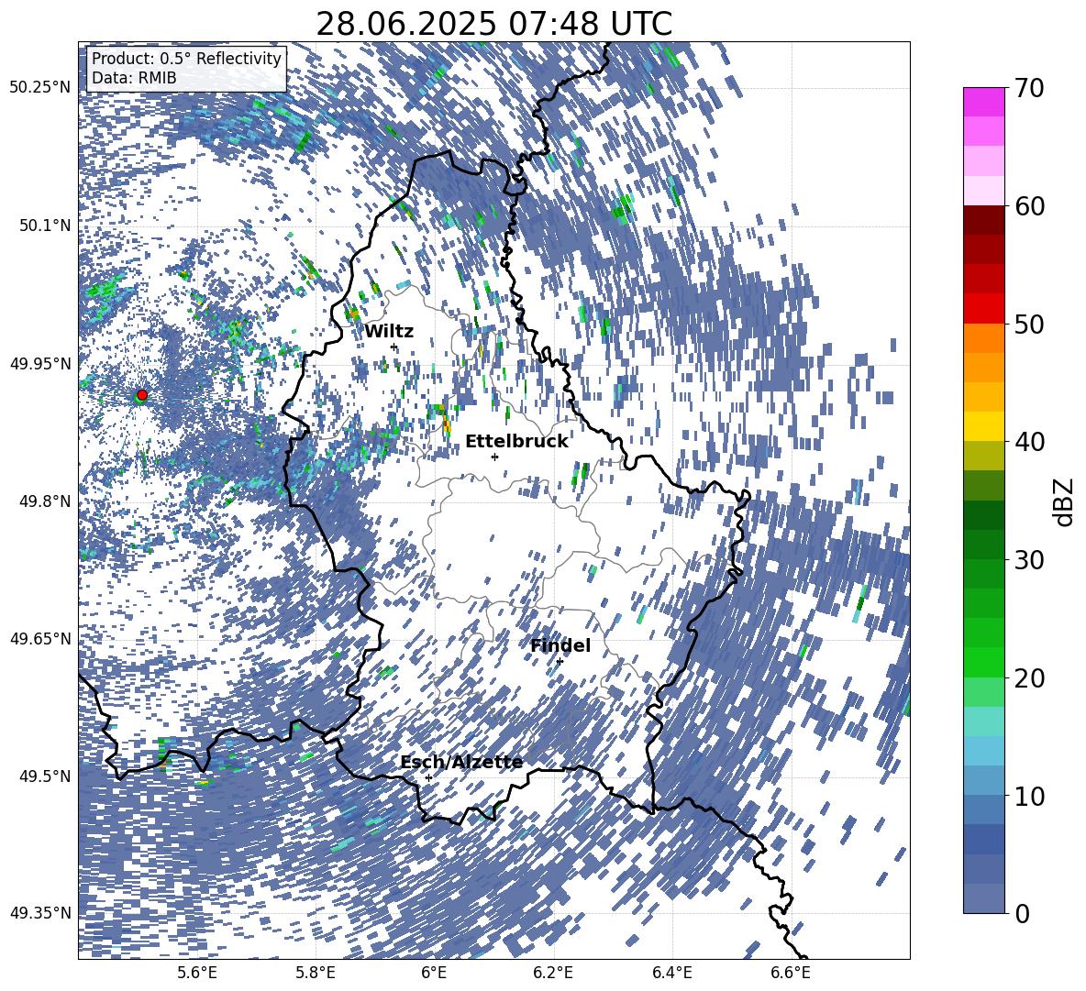This screenshot has width=1086, height=991.
Task: Click the 60 value on the colorbar
Action: coord(1029,205)
